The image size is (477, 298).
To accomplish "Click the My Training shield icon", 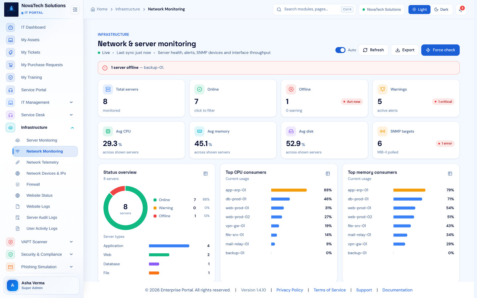I will (11, 77).
